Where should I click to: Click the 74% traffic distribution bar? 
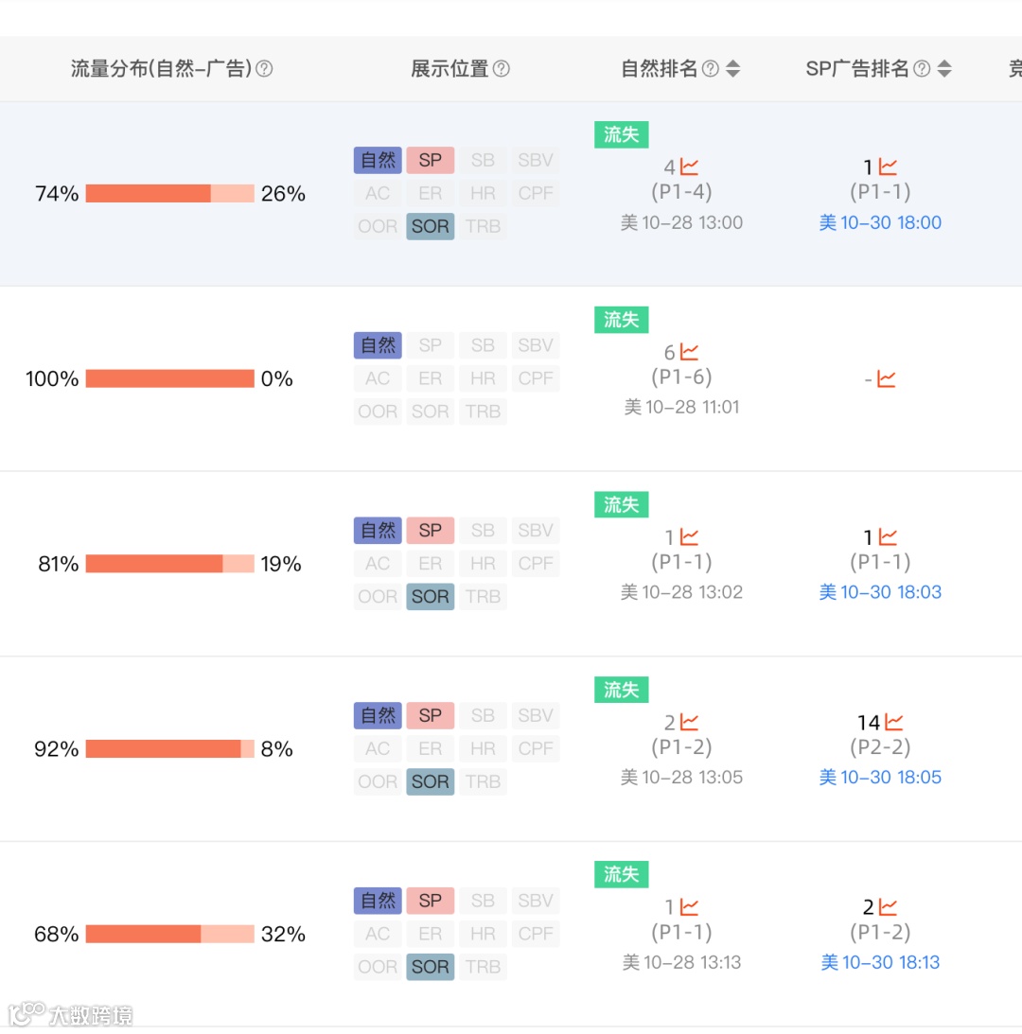[168, 193]
